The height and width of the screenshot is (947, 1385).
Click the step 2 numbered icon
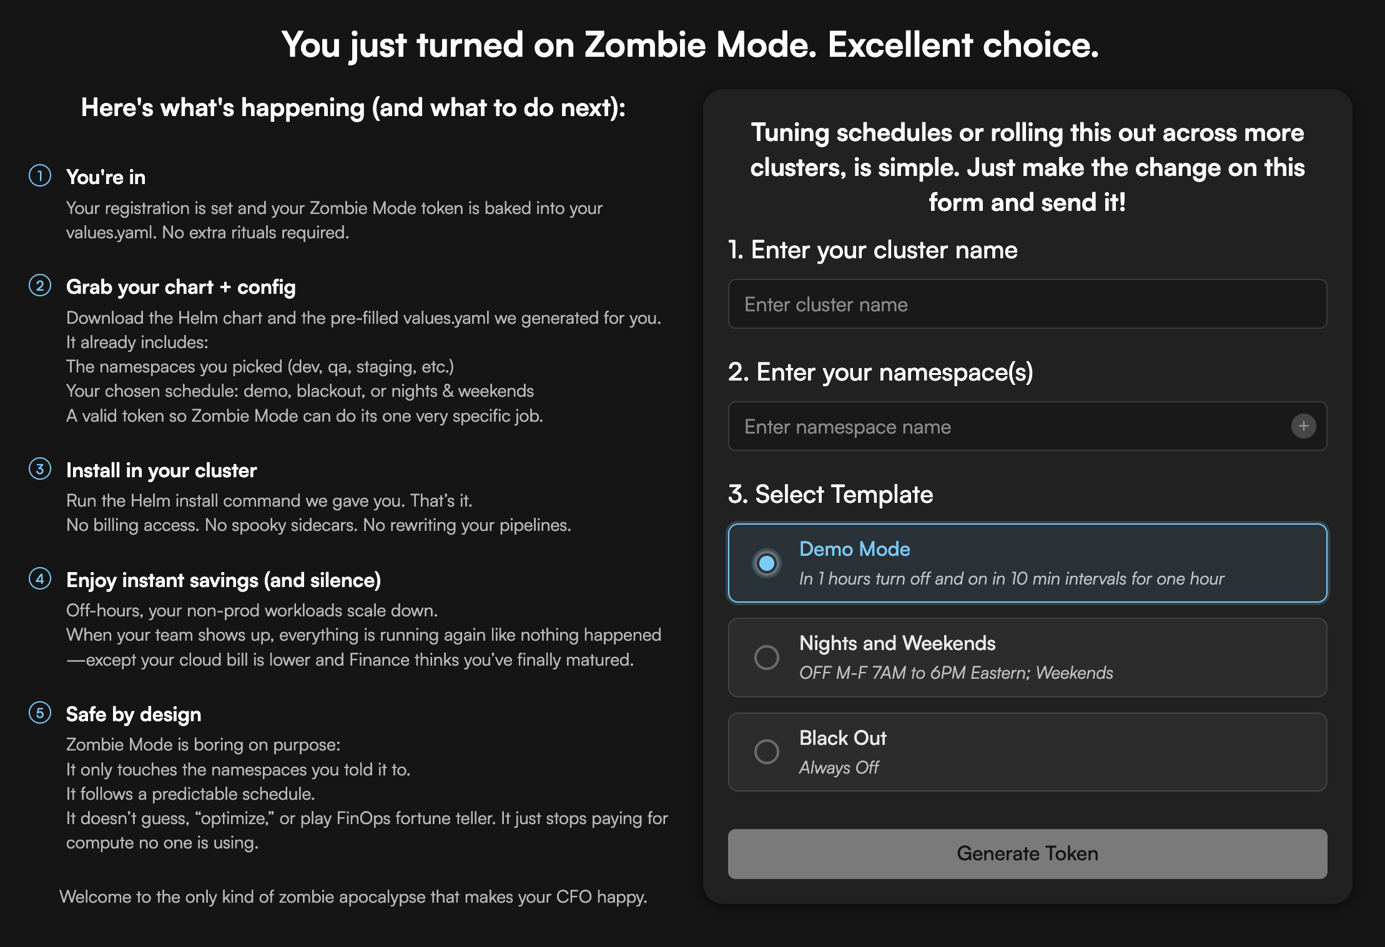[40, 286]
